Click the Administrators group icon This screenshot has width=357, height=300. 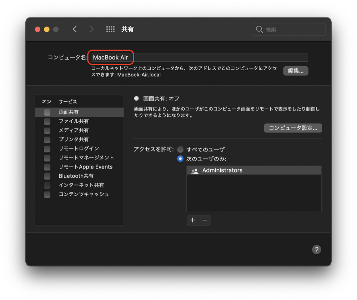click(x=195, y=171)
